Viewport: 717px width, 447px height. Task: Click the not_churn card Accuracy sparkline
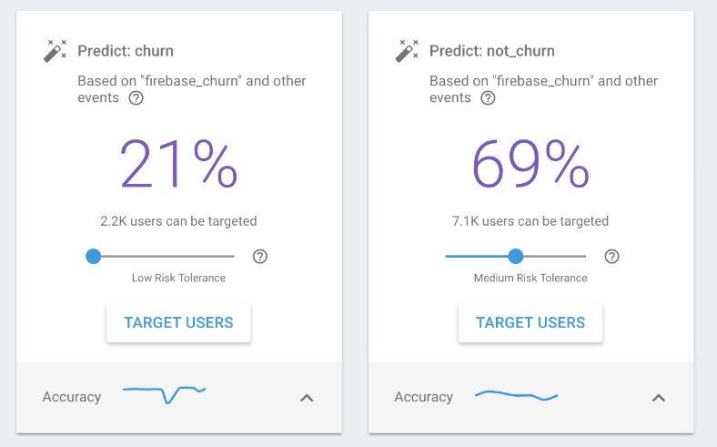(516, 395)
